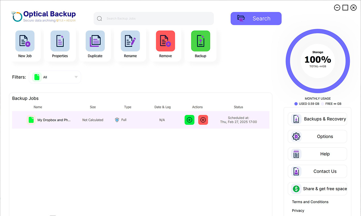Select the My Dropbox and Ph... job name
The image size is (361, 216).
pos(54,120)
